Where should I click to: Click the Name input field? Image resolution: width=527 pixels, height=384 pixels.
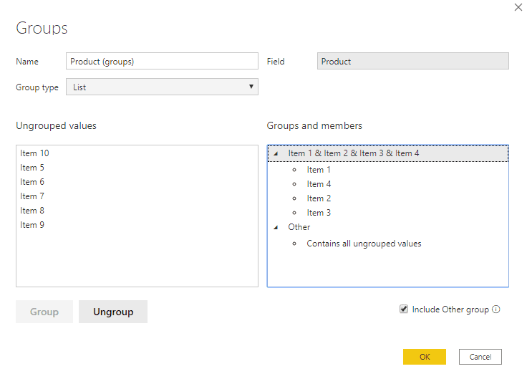coord(162,61)
